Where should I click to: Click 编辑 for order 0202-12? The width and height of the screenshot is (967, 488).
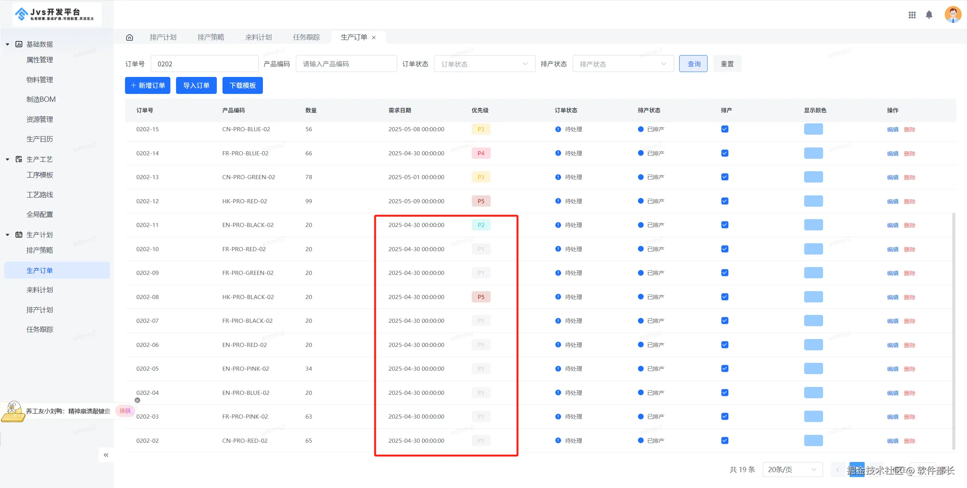892,201
